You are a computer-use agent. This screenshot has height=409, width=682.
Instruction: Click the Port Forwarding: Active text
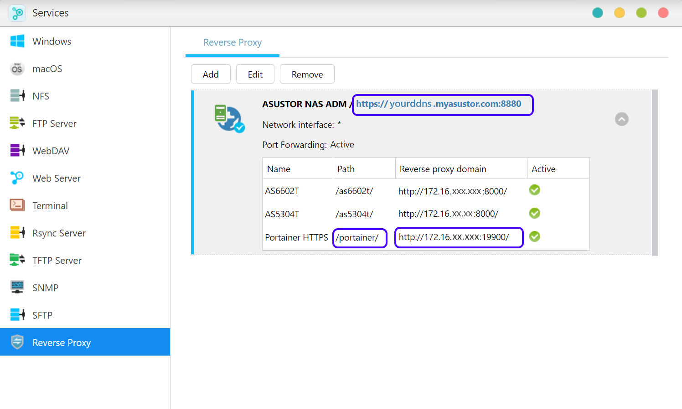(x=308, y=145)
